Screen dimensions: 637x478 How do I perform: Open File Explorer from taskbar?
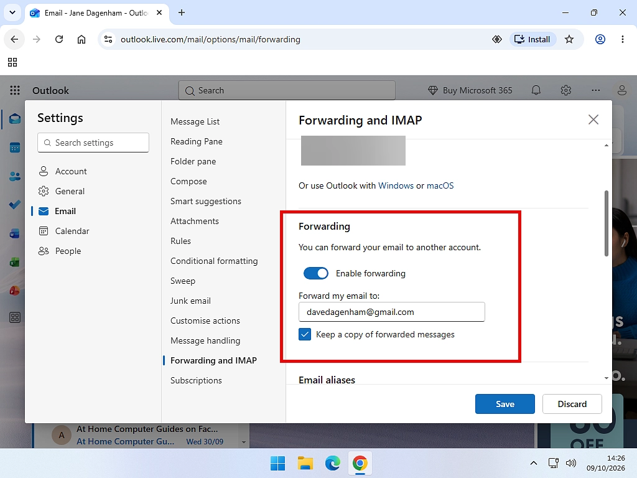(x=305, y=463)
